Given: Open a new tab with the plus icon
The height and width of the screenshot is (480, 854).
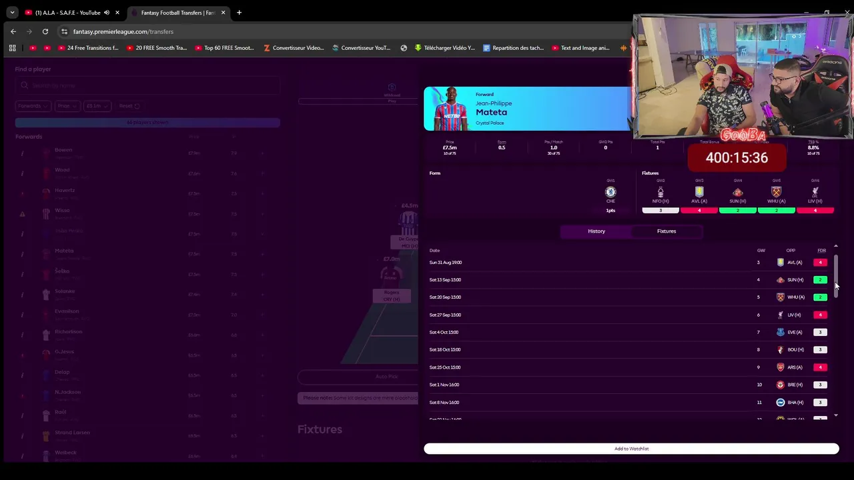Looking at the screenshot, I should pyautogui.click(x=239, y=13).
